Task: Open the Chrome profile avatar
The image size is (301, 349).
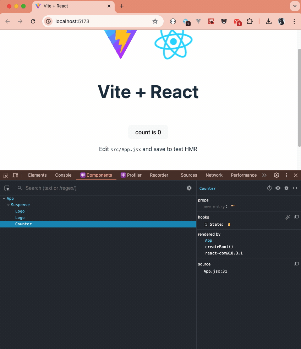Action: 281,21
